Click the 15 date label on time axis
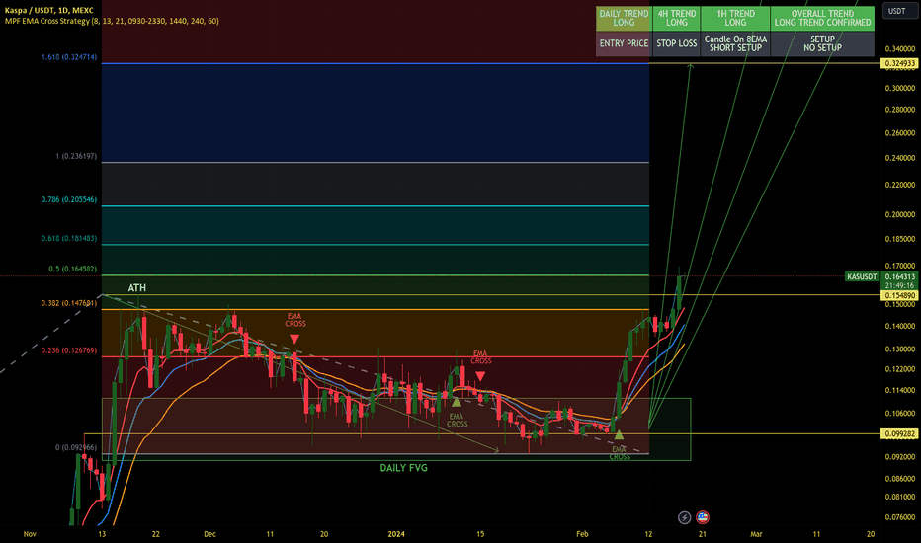921x543 pixels. point(480,533)
